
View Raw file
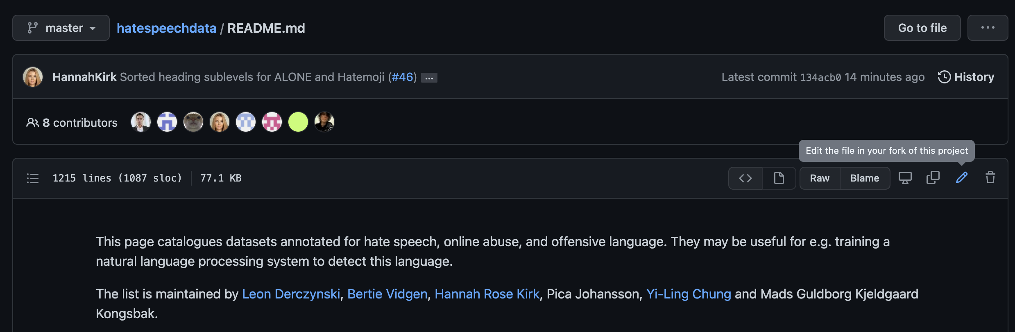pyautogui.click(x=820, y=178)
